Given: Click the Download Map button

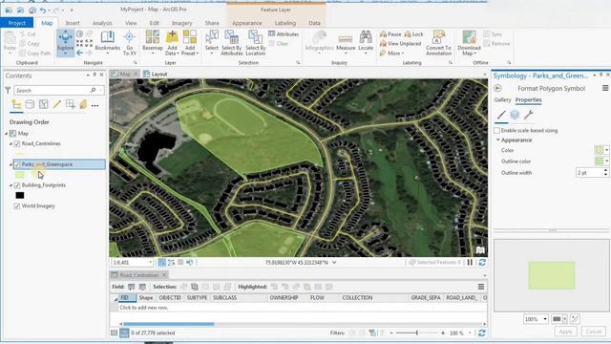Looking at the screenshot, I should pyautogui.click(x=469, y=43).
